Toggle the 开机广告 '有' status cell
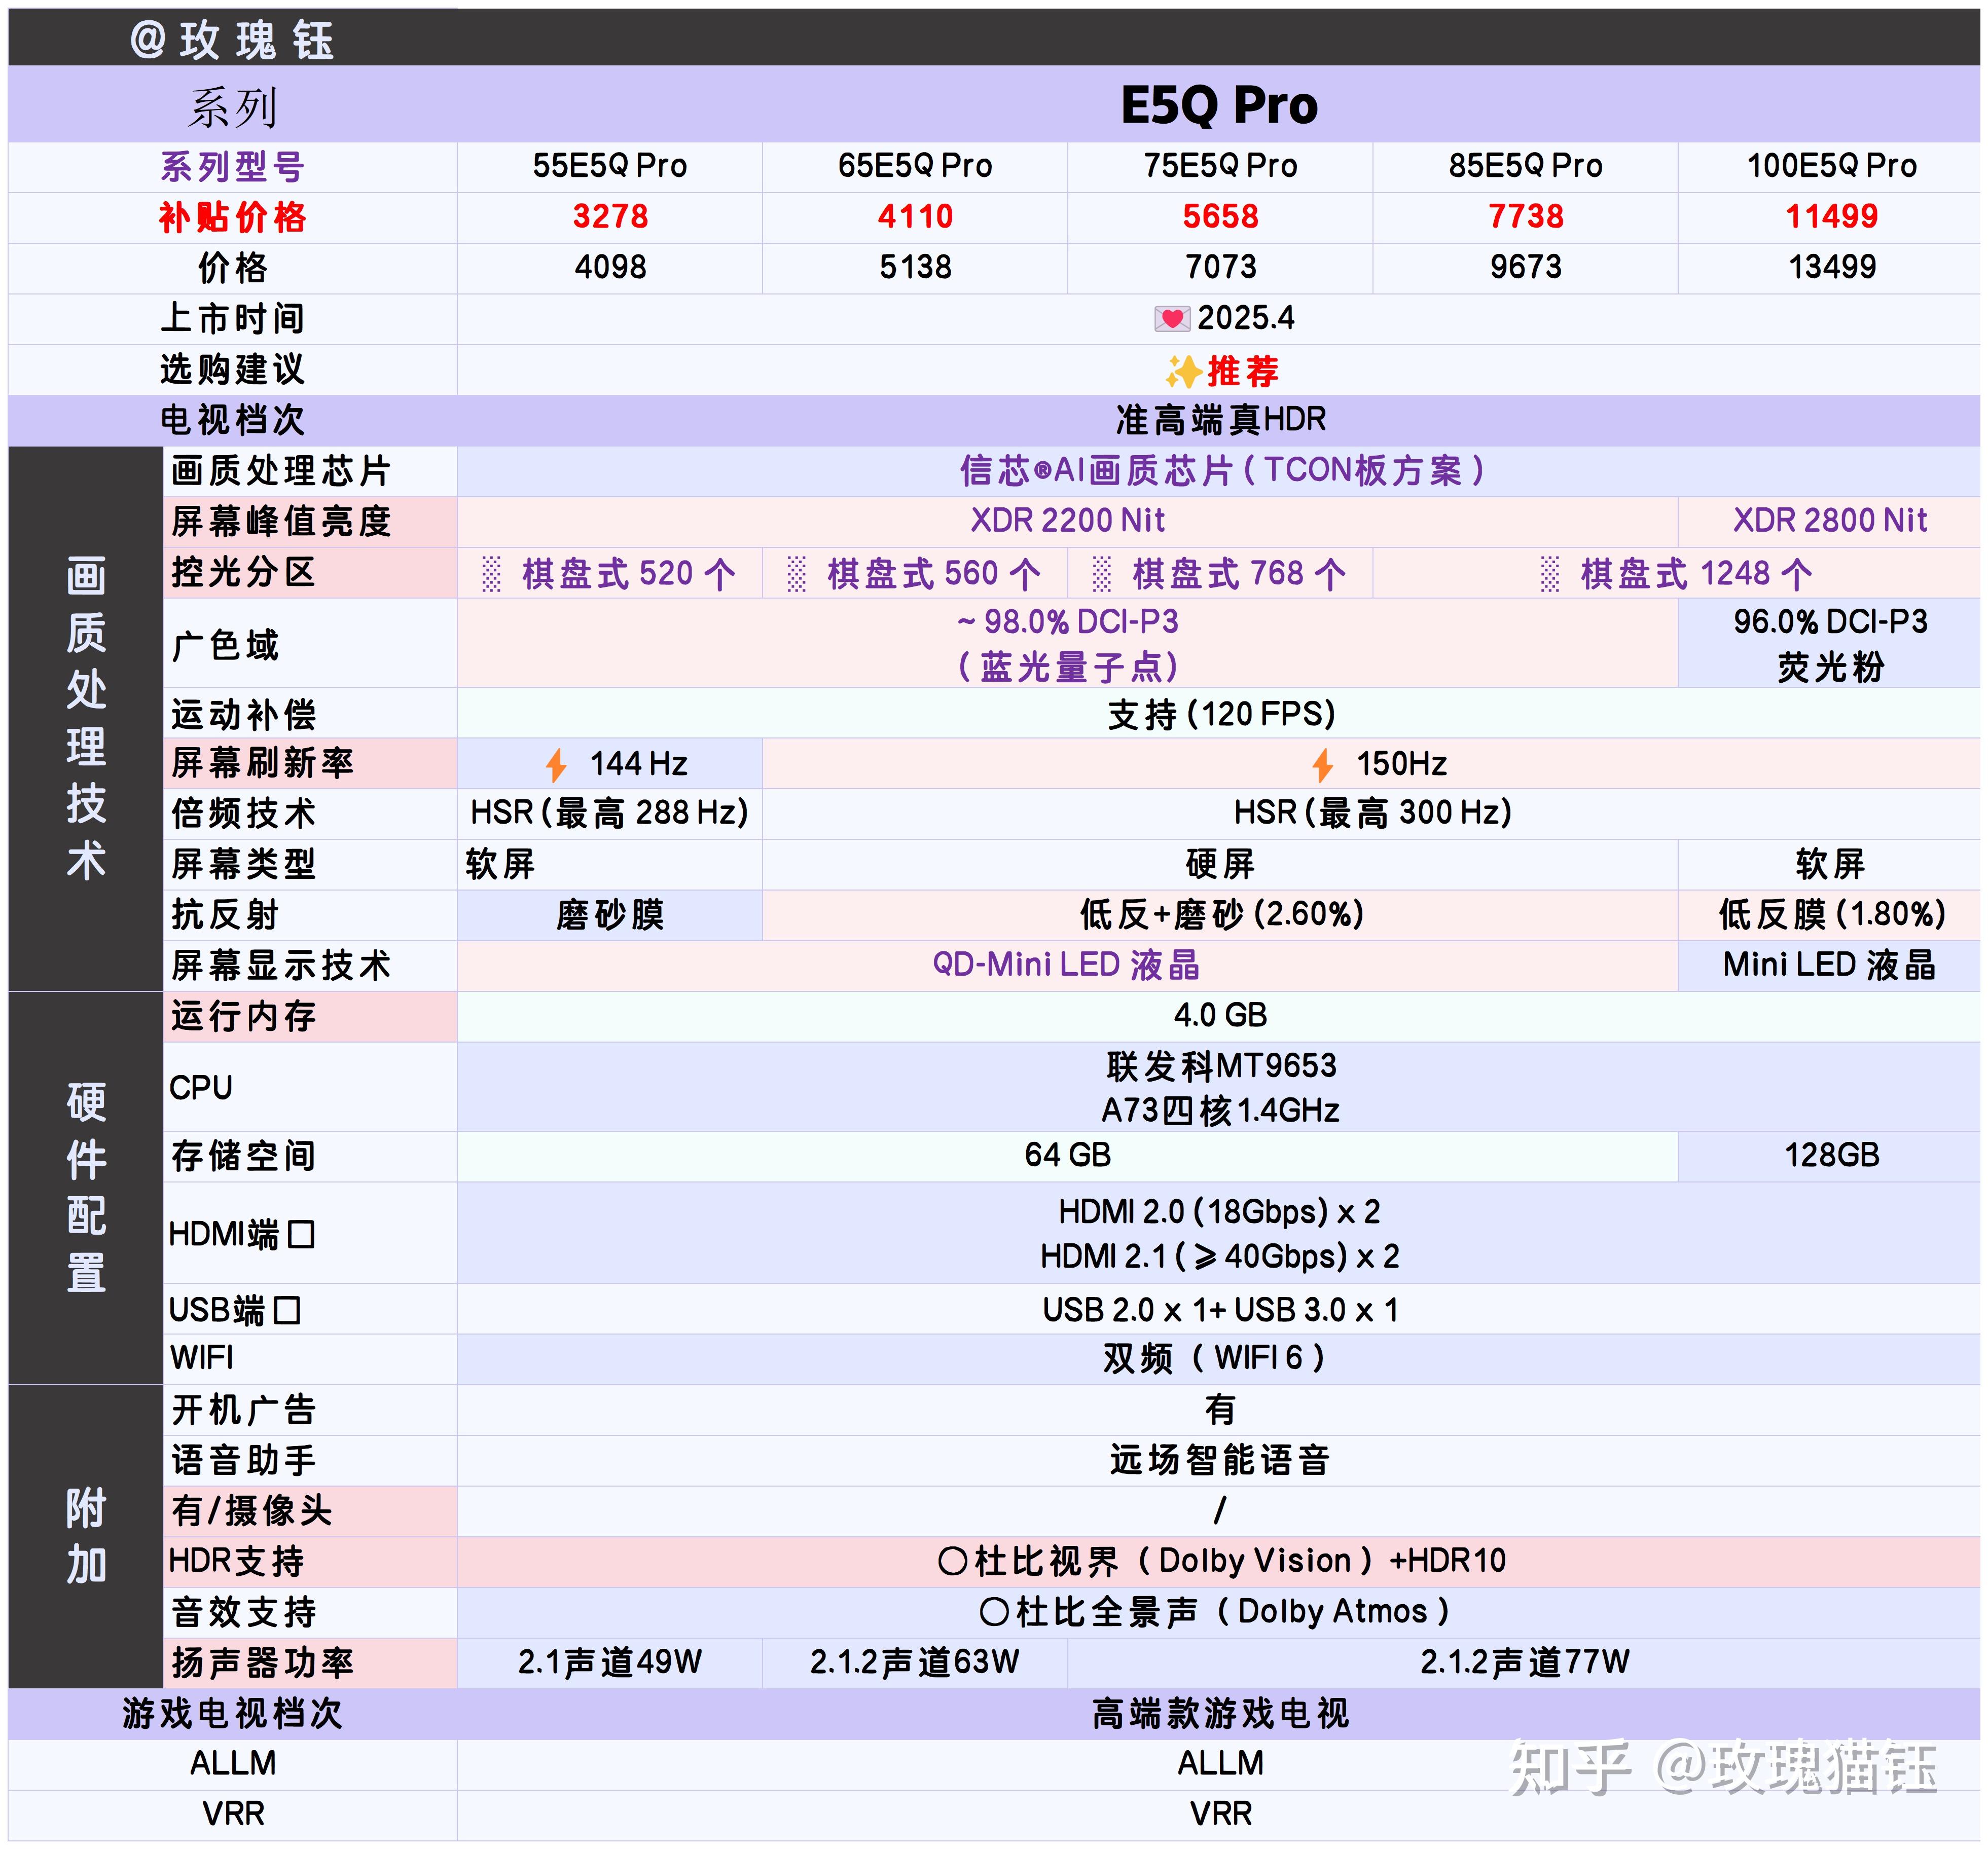 pos(1222,1409)
